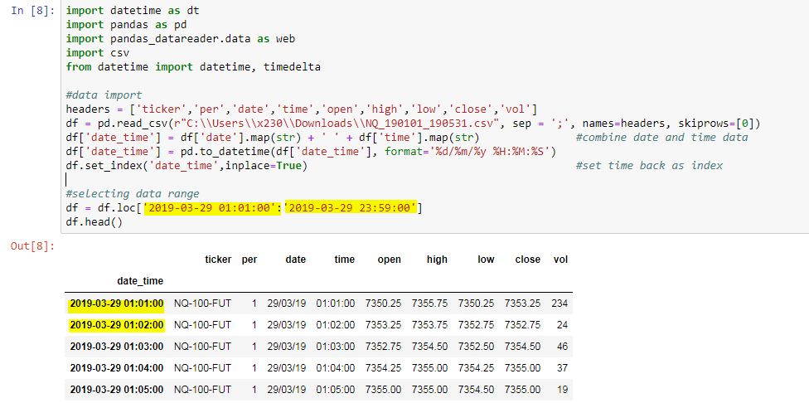Place cursor in 'import pandas as pd' line
Image resolution: width=809 pixels, height=403 pixels.
(126, 25)
